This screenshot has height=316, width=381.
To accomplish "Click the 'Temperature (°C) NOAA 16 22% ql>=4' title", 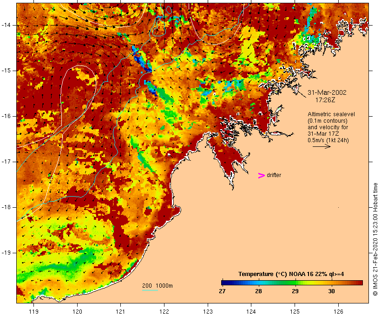I will point(291,274).
